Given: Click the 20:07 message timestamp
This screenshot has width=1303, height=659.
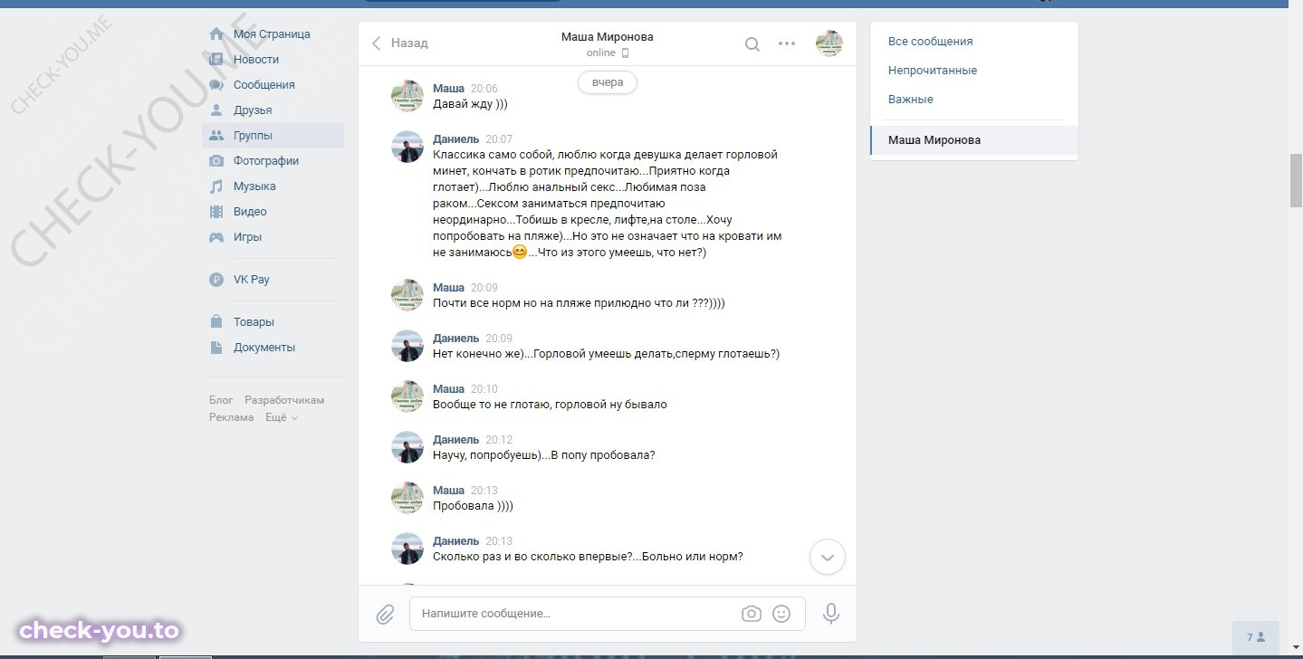Looking at the screenshot, I should point(499,139).
